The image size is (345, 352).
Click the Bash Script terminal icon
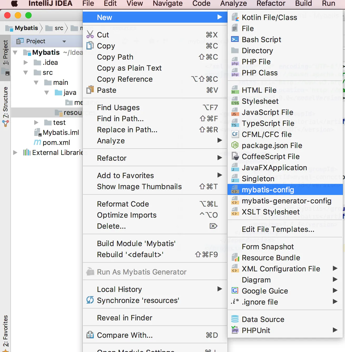[x=235, y=40]
